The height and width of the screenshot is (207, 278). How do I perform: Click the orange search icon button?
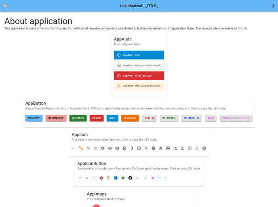(x=108, y=178)
